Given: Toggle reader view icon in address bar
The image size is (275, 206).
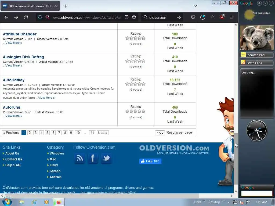Looking at the screenshot, I should tap(126, 17).
